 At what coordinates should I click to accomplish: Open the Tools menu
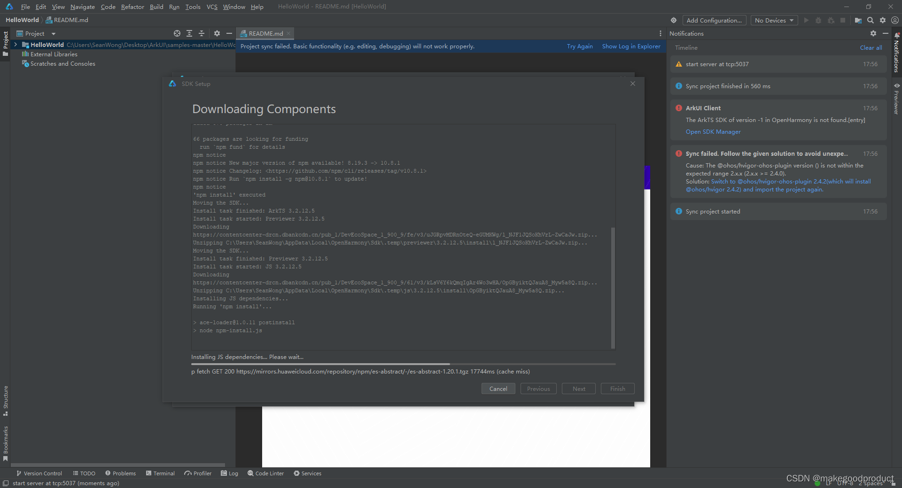[193, 7]
